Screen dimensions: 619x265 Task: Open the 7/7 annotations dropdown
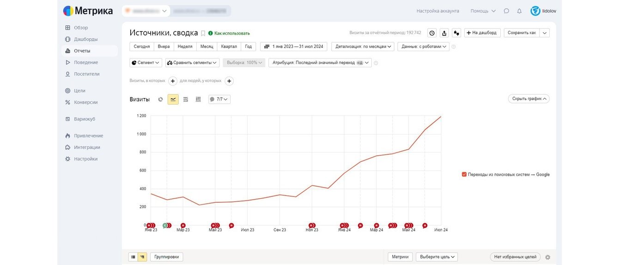(x=219, y=99)
